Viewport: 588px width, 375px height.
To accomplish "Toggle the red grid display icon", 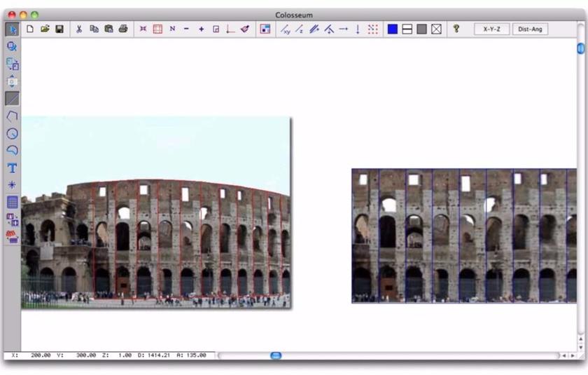I will coord(157,29).
